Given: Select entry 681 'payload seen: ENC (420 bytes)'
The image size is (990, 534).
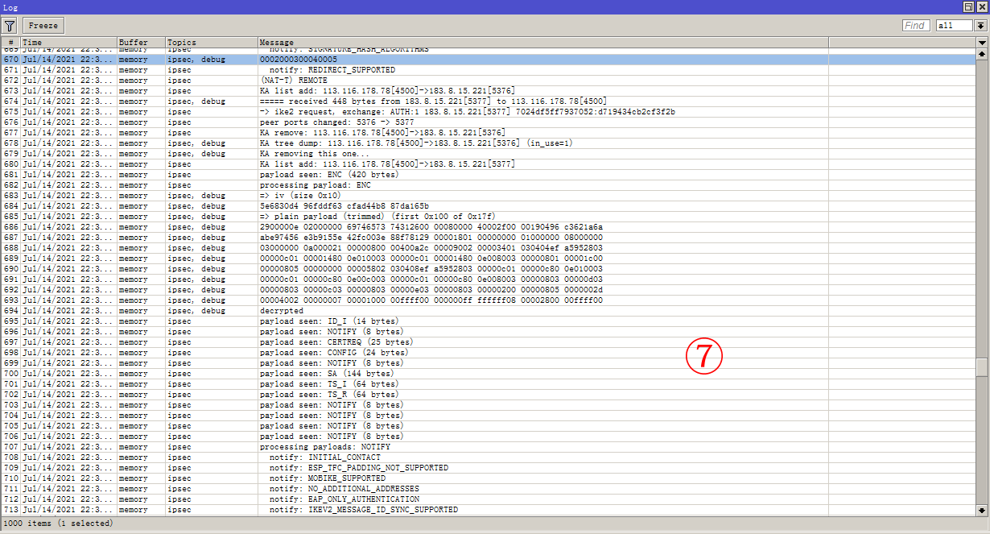Looking at the screenshot, I should 322,174.
